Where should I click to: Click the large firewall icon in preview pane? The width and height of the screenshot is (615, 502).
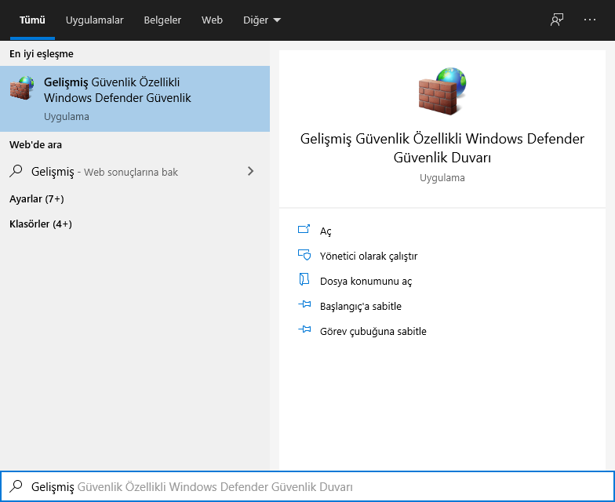[442, 91]
